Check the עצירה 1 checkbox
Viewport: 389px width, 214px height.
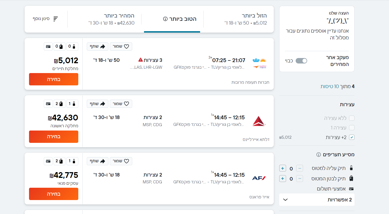point(352,128)
